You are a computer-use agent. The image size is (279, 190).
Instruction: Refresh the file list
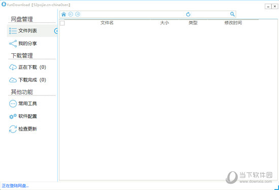[188, 14]
